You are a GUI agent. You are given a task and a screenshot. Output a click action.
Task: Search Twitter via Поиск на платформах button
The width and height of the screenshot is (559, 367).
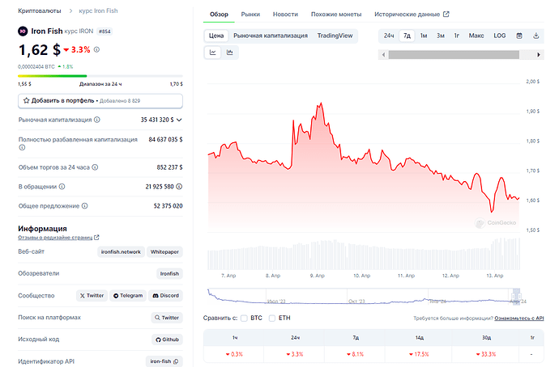(x=167, y=318)
